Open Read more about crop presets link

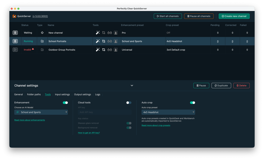click(x=156, y=126)
